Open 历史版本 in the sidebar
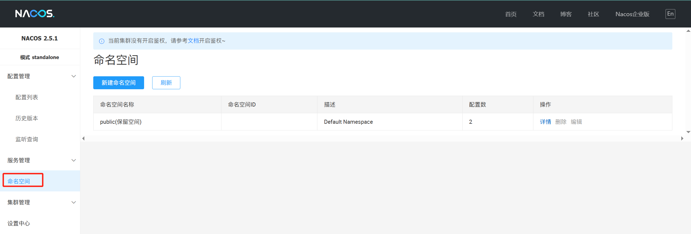Image resolution: width=691 pixels, height=234 pixels. point(27,118)
